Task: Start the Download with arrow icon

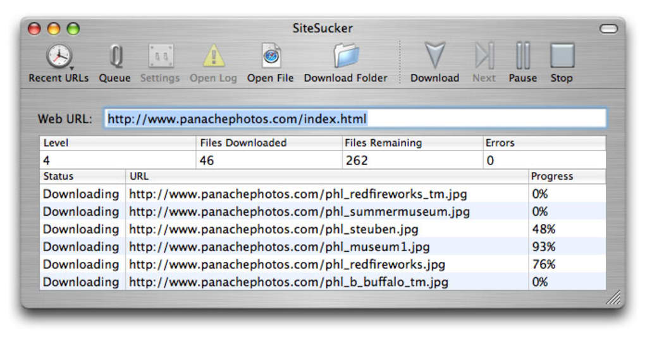Action: click(x=434, y=56)
